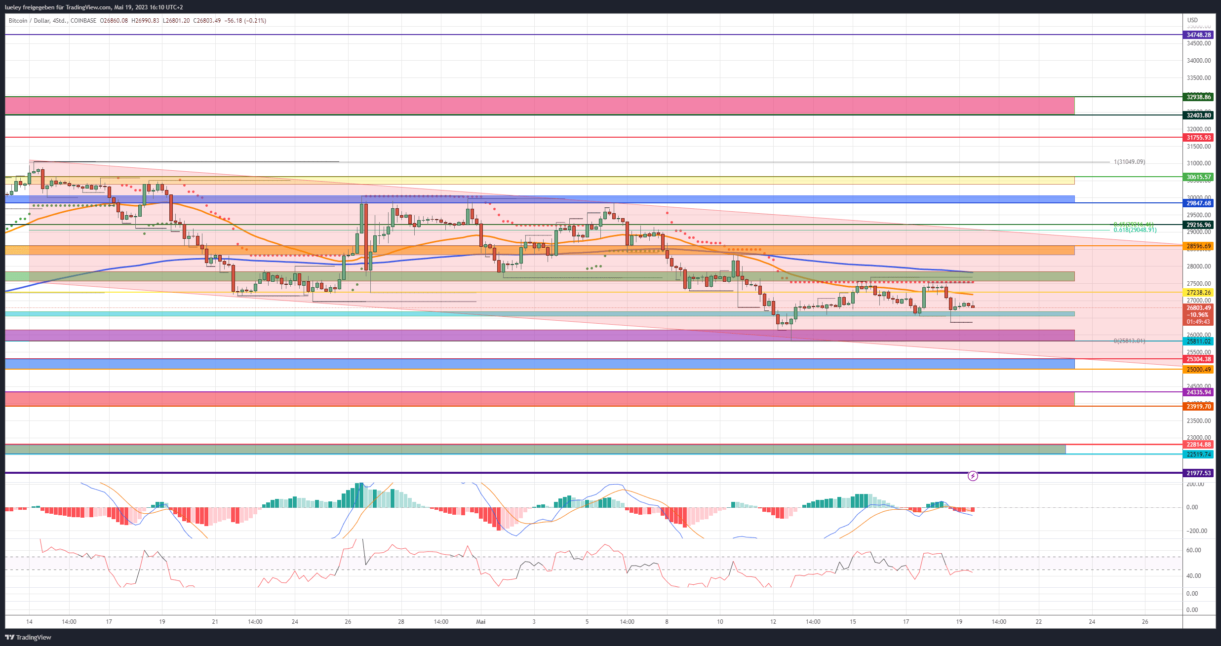Click the current price tag 26803.49

[x=1199, y=308]
